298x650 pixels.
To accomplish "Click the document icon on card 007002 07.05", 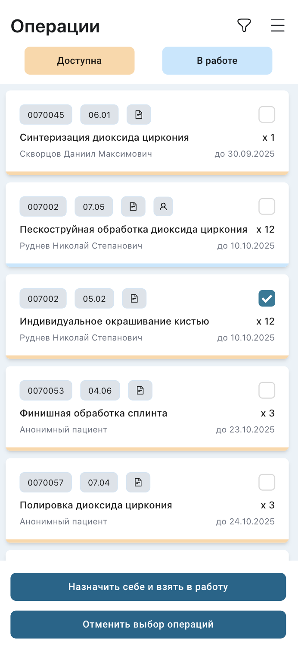I will [133, 206].
